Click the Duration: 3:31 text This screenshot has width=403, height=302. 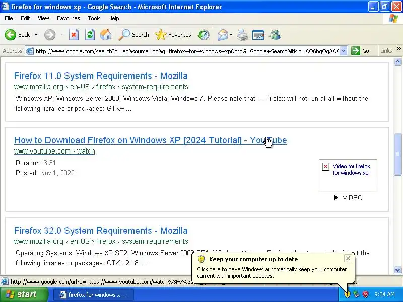click(x=36, y=163)
